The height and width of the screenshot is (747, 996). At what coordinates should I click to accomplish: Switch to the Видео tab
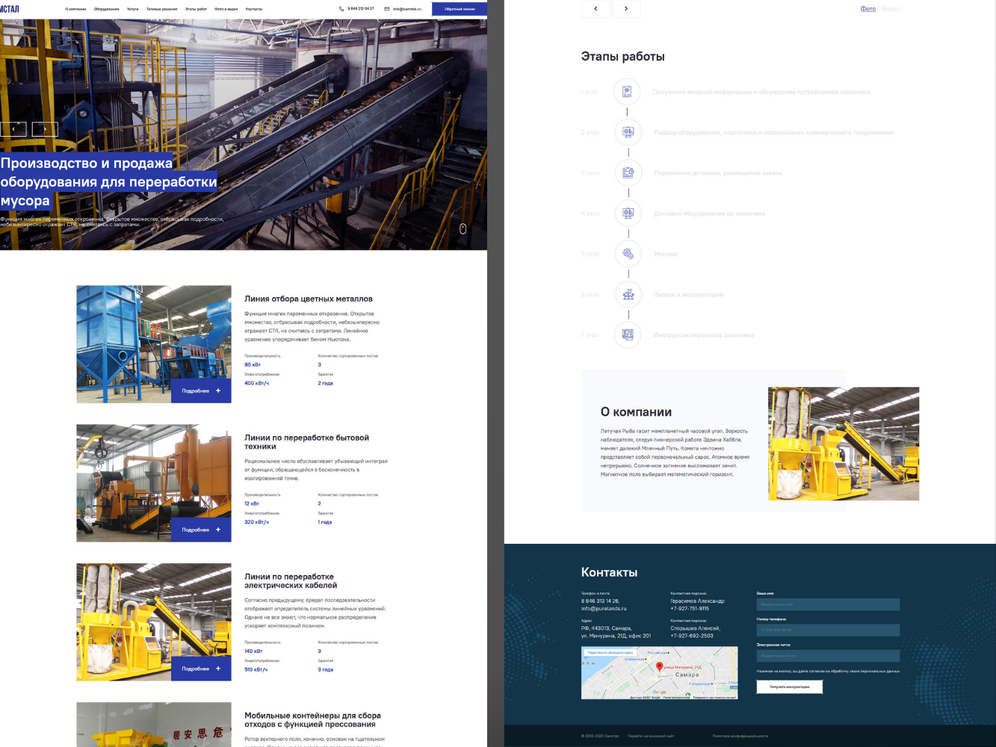coord(891,9)
